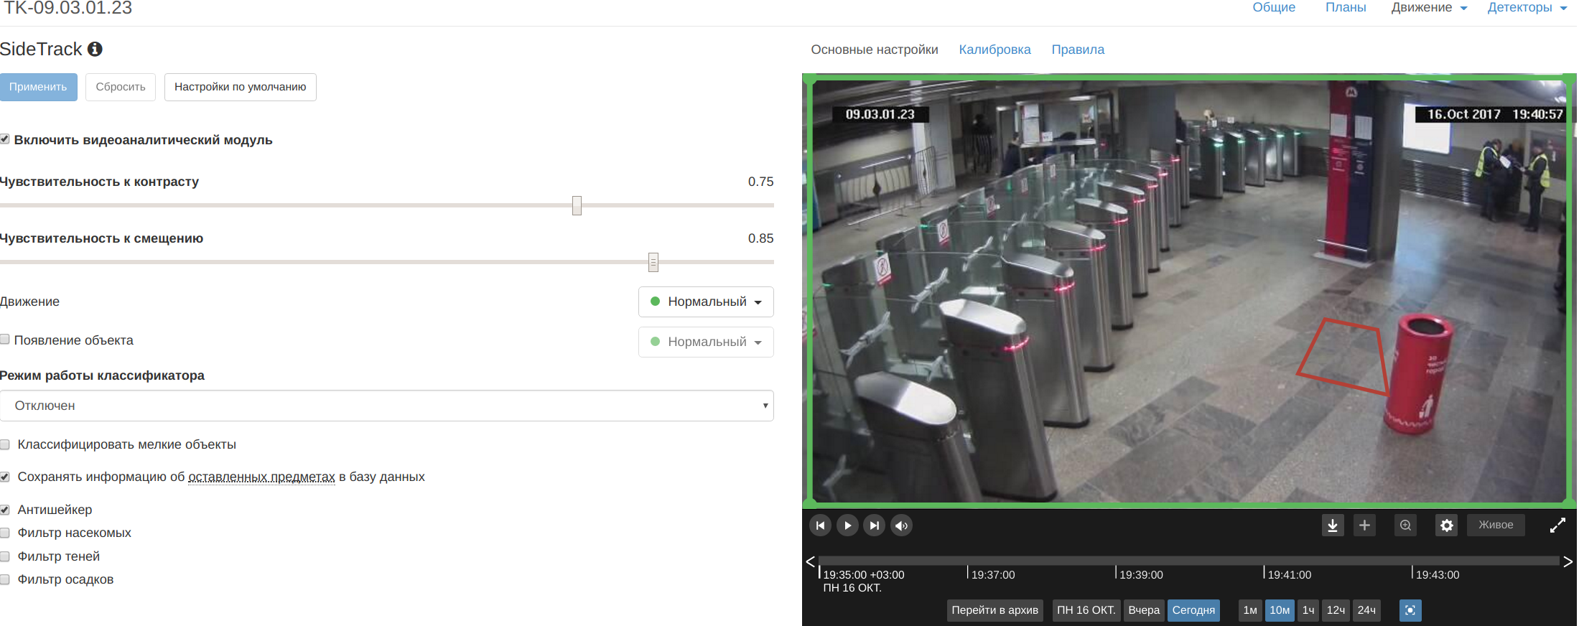Viewport: 1579px width, 626px height.
Task: Click offset sensitivity slider handle
Action: (653, 262)
